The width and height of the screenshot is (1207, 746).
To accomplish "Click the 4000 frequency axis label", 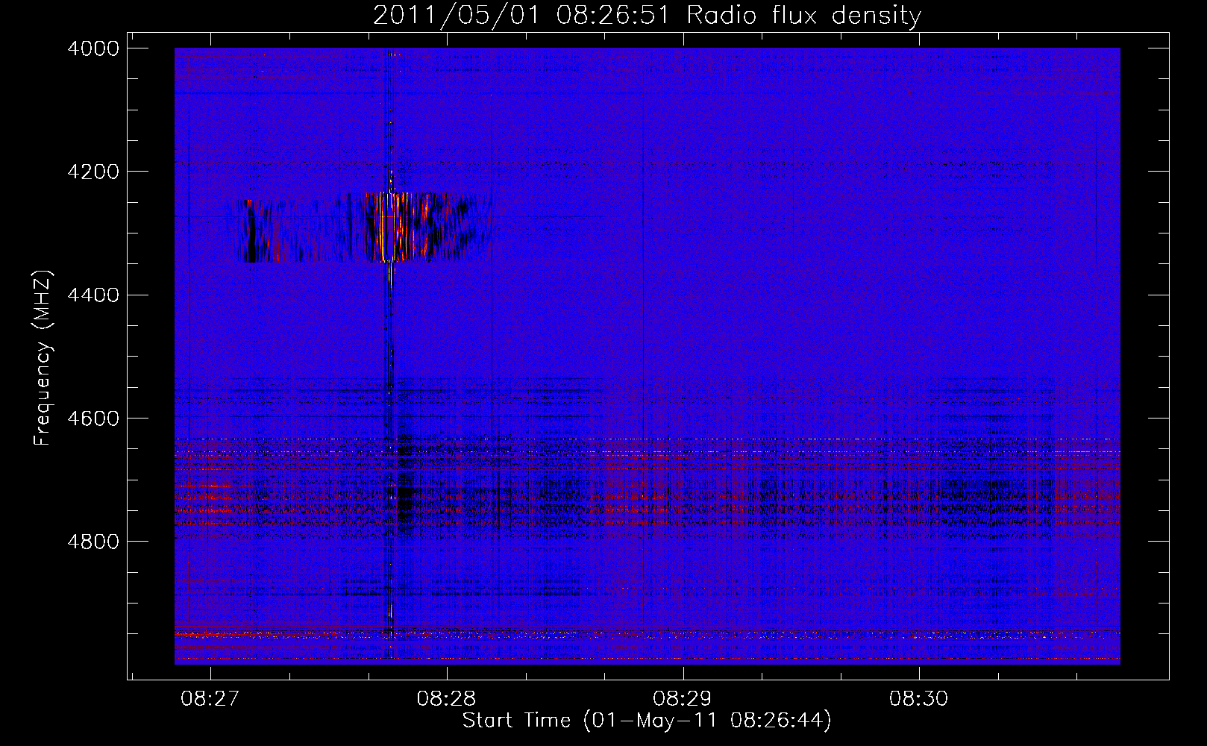I will (x=93, y=48).
